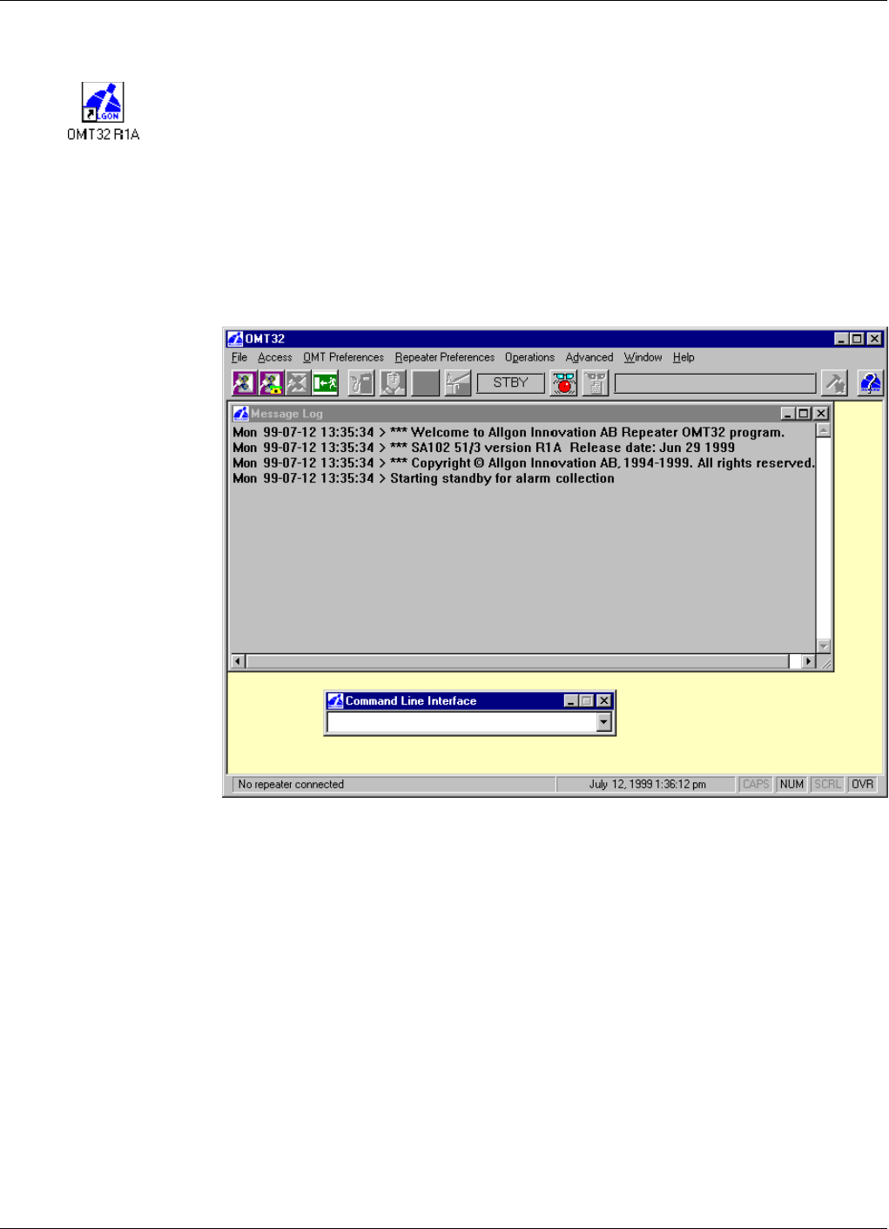Minimize the OMT32 main window
Viewport: 889px width, 1229px height.
point(841,339)
